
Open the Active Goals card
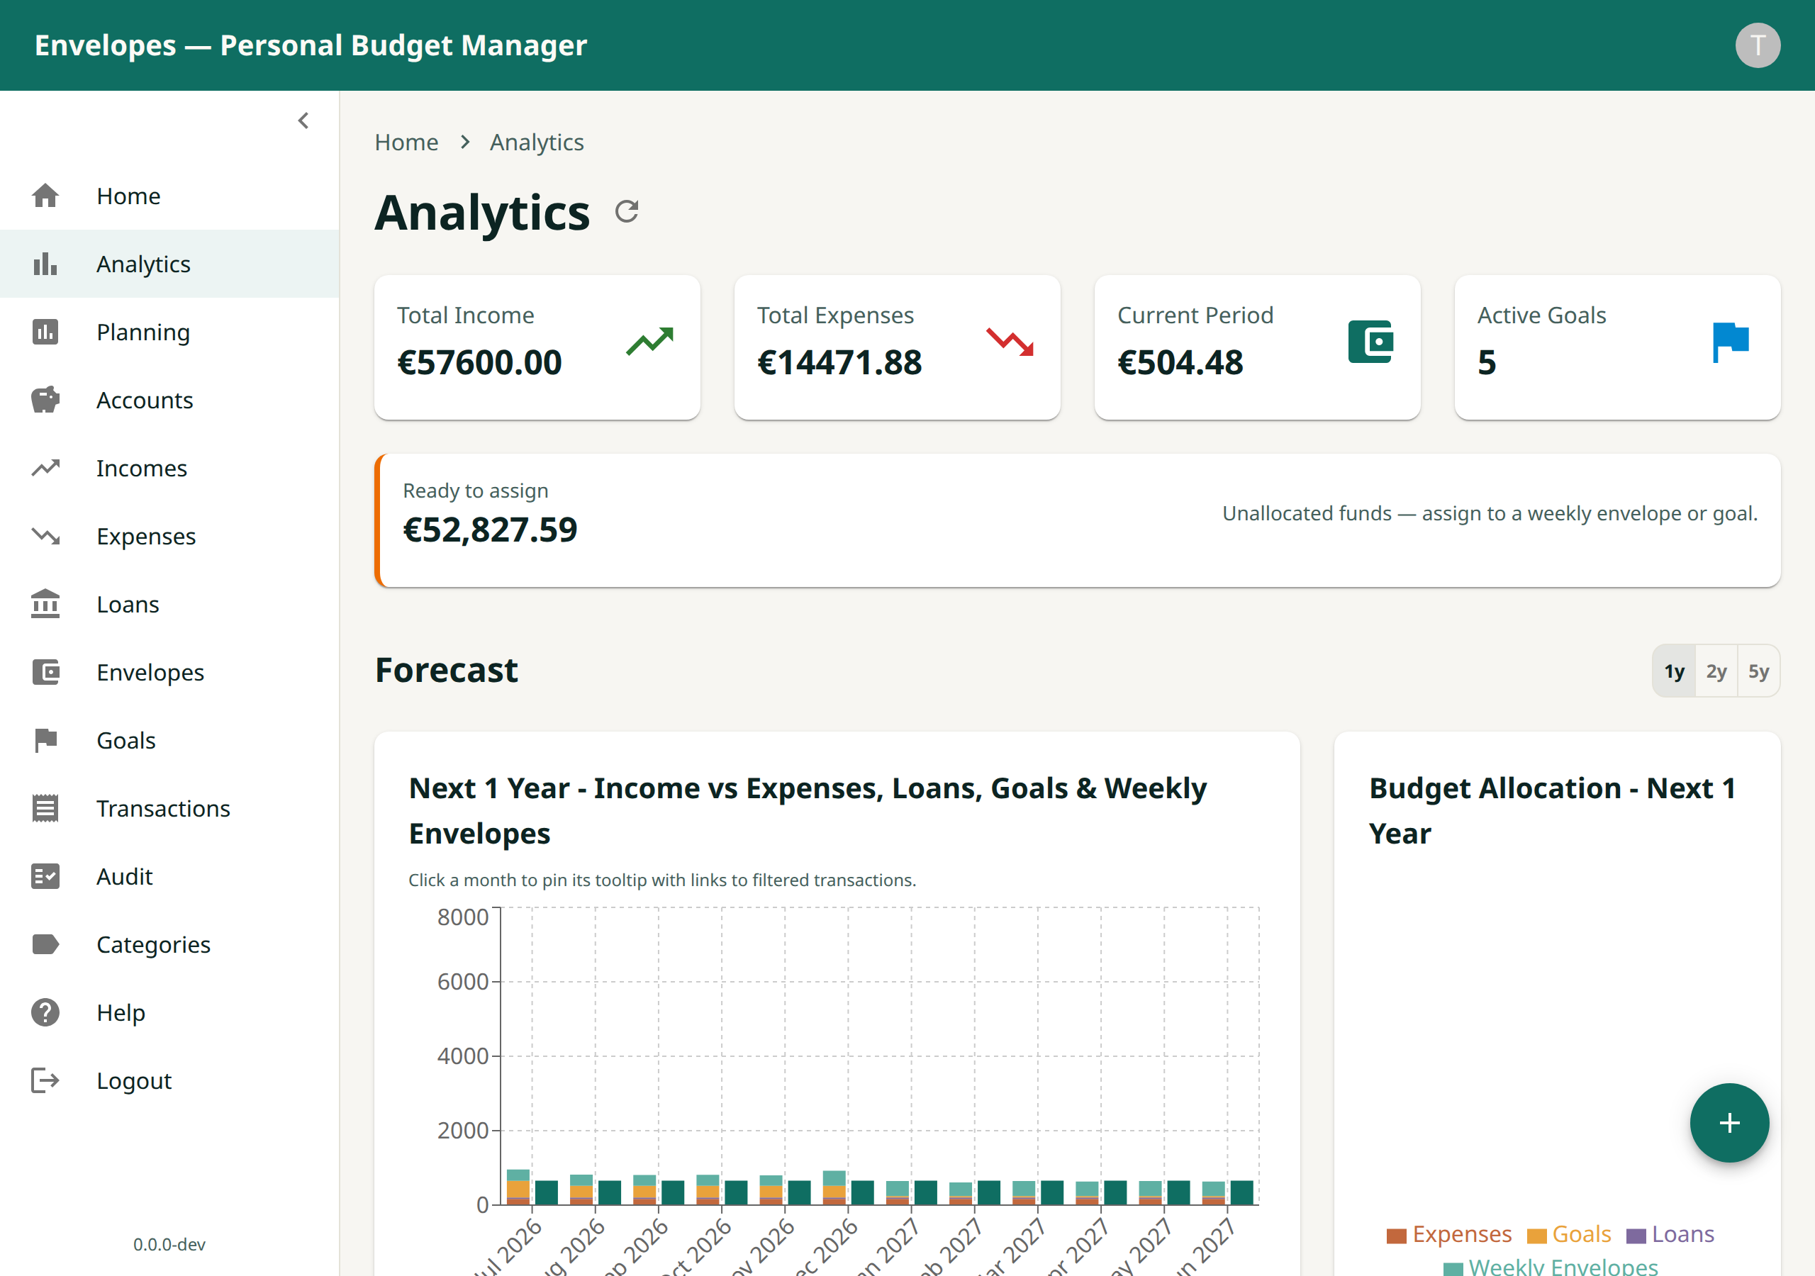(1617, 347)
